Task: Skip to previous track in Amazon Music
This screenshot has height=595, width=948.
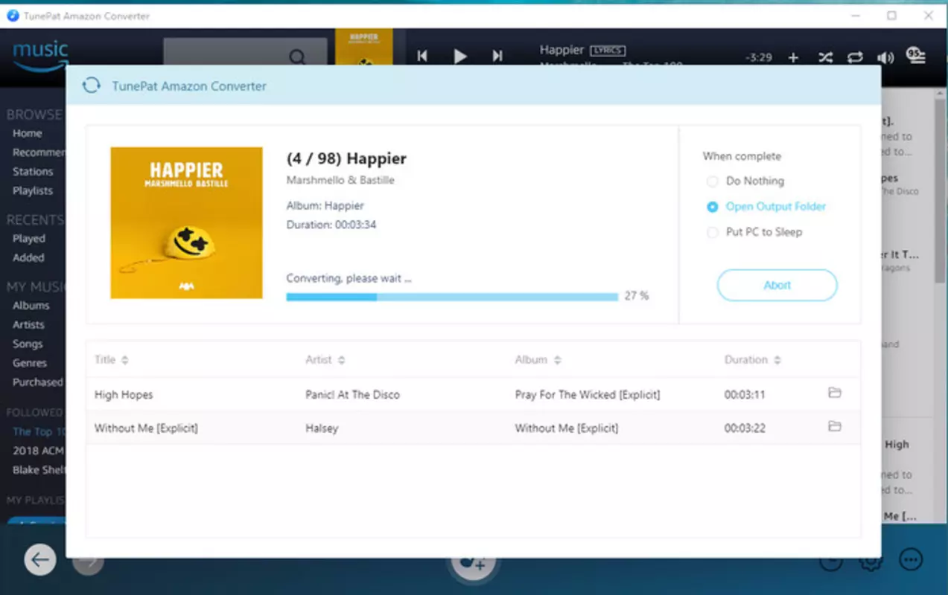Action: click(422, 56)
